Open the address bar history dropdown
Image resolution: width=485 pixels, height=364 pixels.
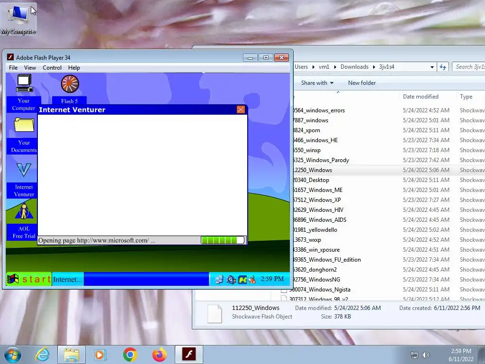tap(432, 67)
